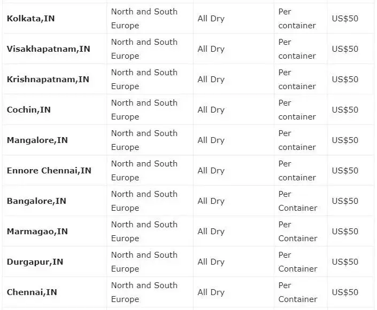Click the Visakhapatnam,IN port name

point(48,49)
